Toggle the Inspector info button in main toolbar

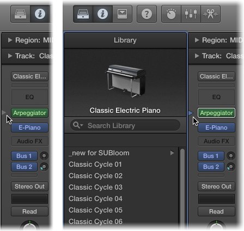click(x=102, y=14)
